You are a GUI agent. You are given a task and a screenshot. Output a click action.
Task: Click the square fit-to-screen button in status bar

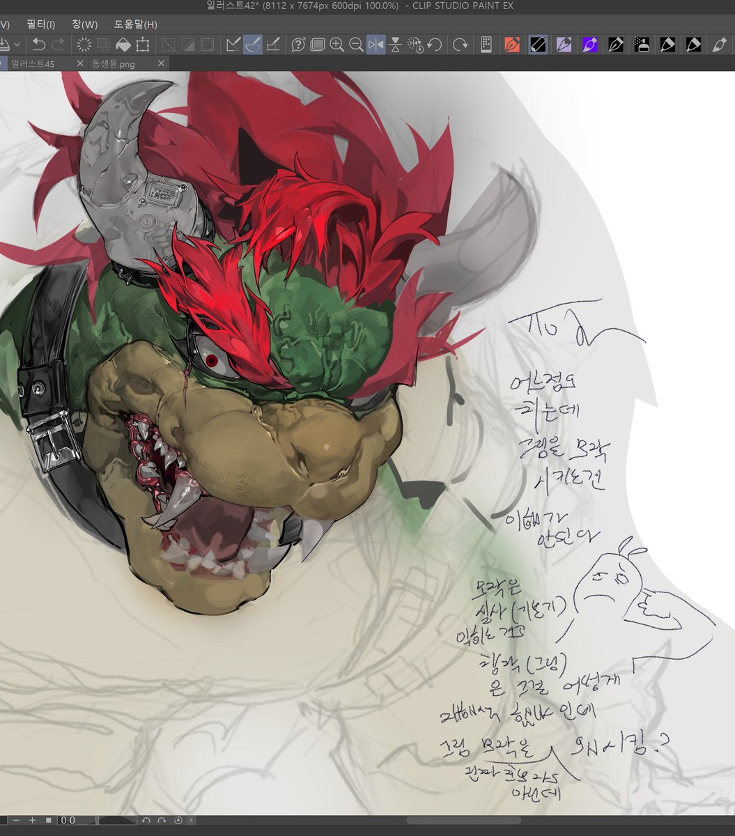point(48,820)
